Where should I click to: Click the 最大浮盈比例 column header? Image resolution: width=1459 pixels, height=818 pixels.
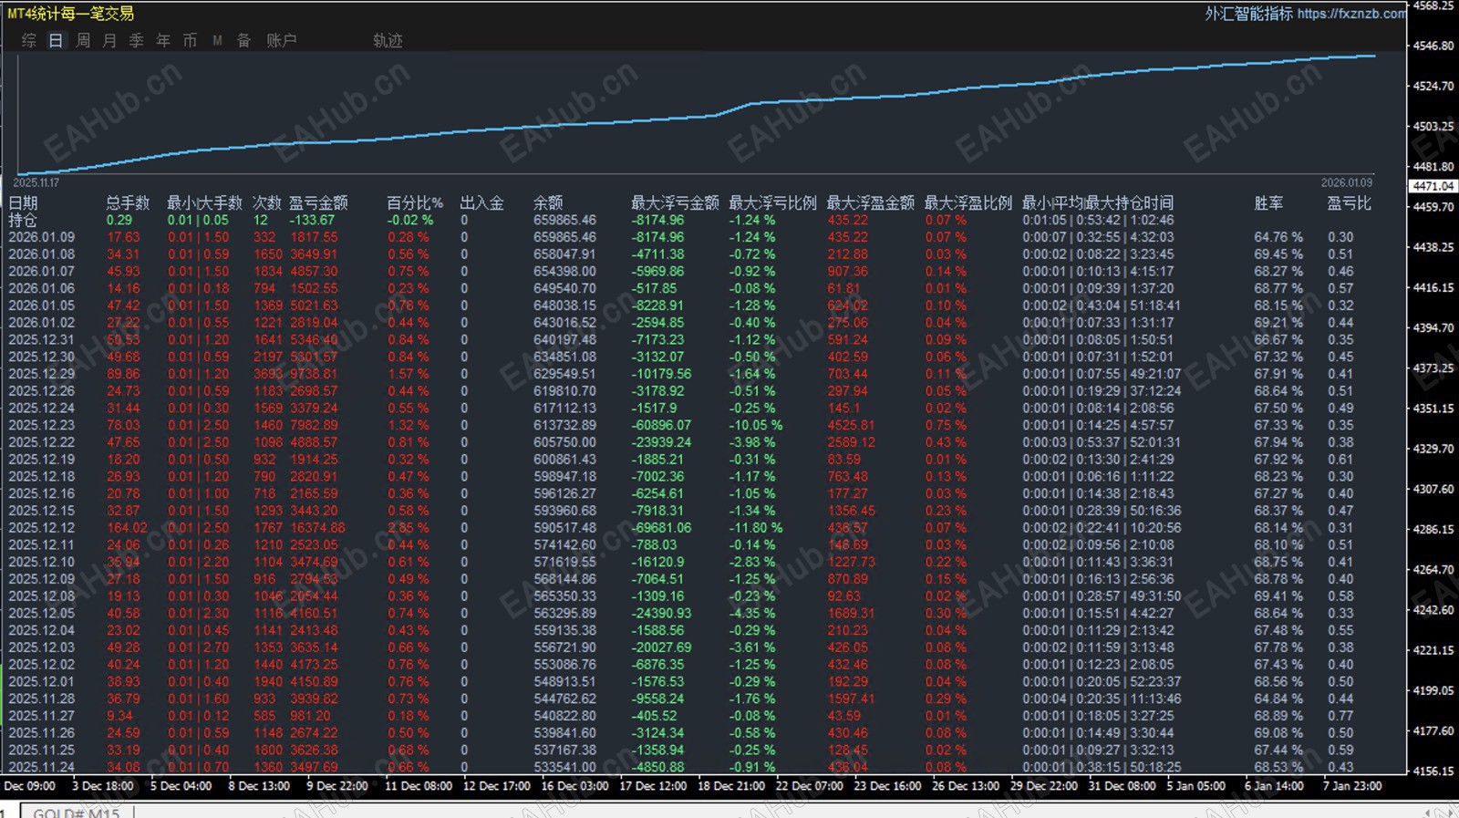pyautogui.click(x=968, y=202)
